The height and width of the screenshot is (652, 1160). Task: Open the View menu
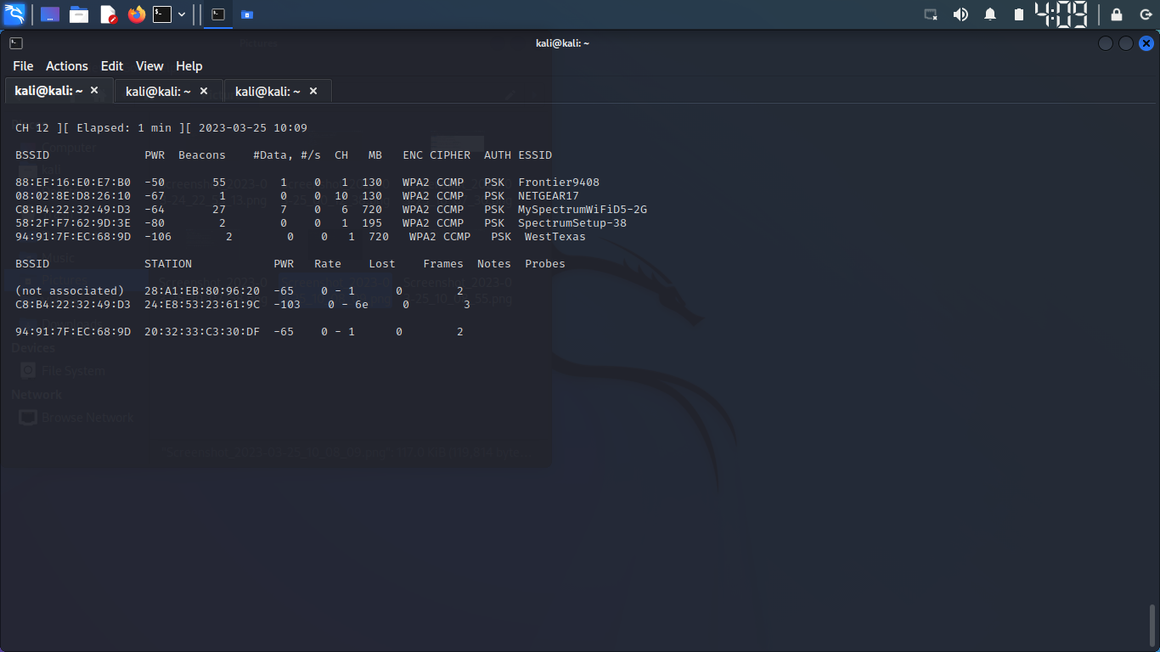[149, 65]
